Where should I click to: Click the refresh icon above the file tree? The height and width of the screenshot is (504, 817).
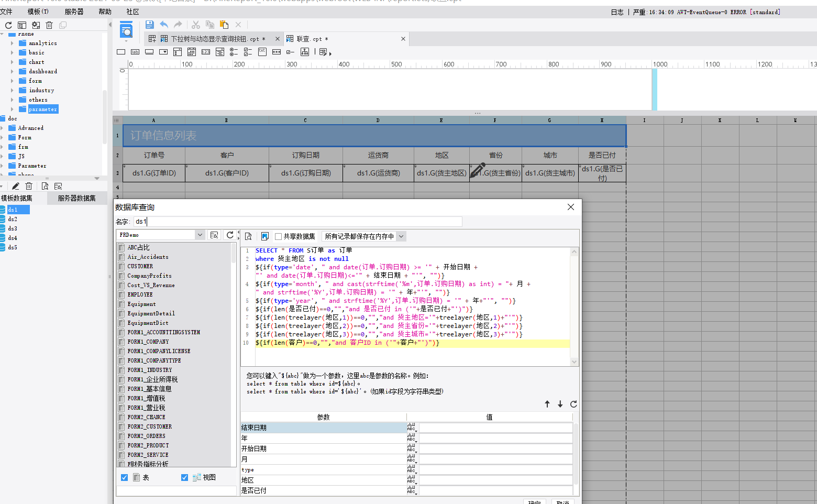tap(8, 25)
